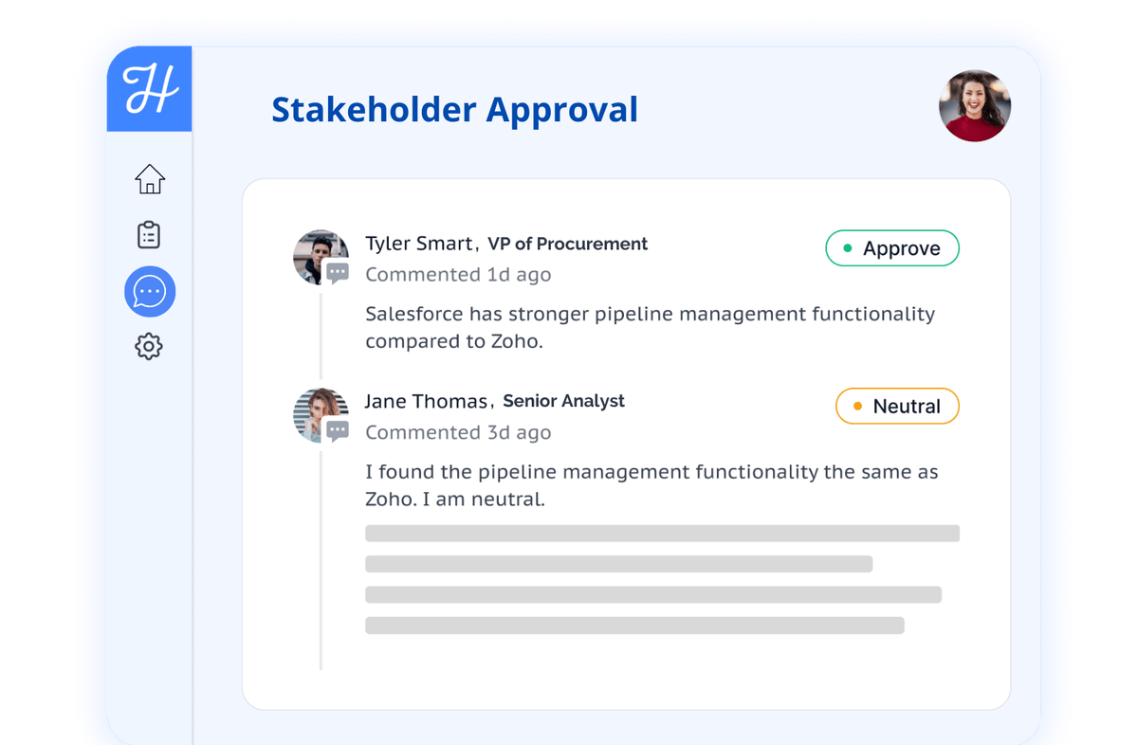Open the user profile picture top right
Screen dimensions: 1138x745
(975, 105)
